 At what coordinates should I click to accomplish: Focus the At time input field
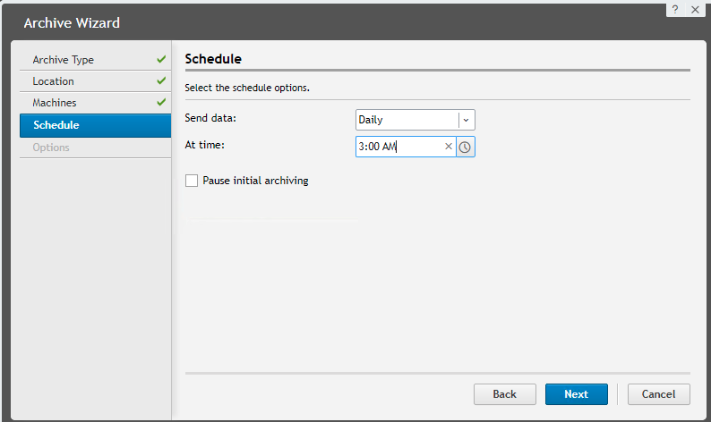399,147
